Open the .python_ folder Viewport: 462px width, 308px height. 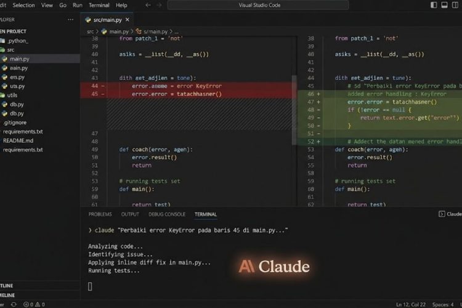pyautogui.click(x=18, y=41)
